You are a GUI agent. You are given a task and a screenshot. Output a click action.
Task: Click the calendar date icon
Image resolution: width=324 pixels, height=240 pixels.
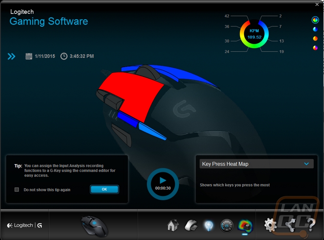click(29, 56)
